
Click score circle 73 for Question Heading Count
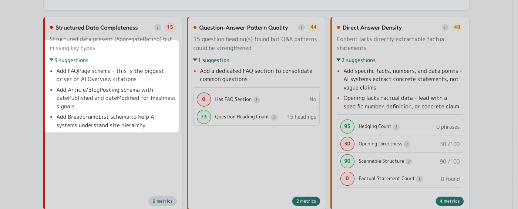point(204,117)
